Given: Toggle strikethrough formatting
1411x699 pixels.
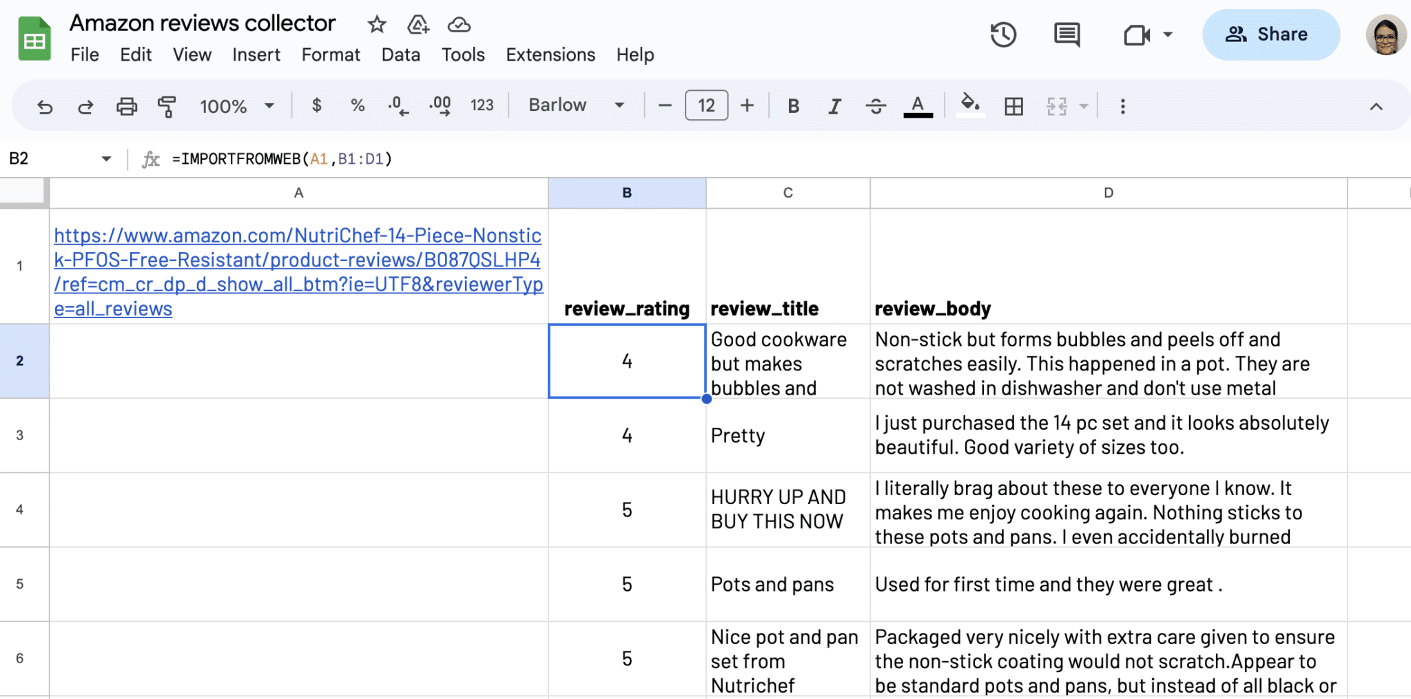Looking at the screenshot, I should click(x=876, y=105).
